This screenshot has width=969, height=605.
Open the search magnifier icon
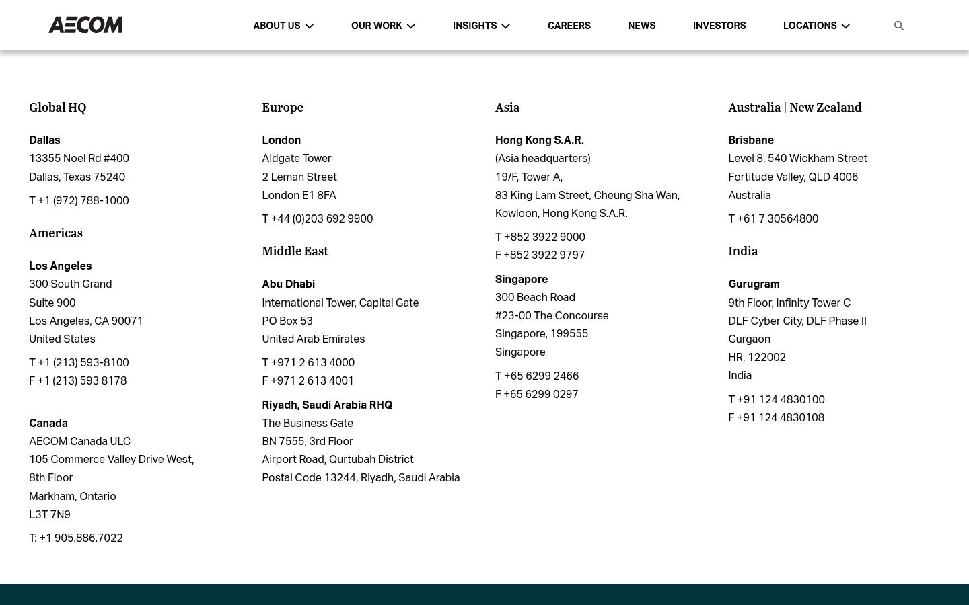click(x=898, y=26)
